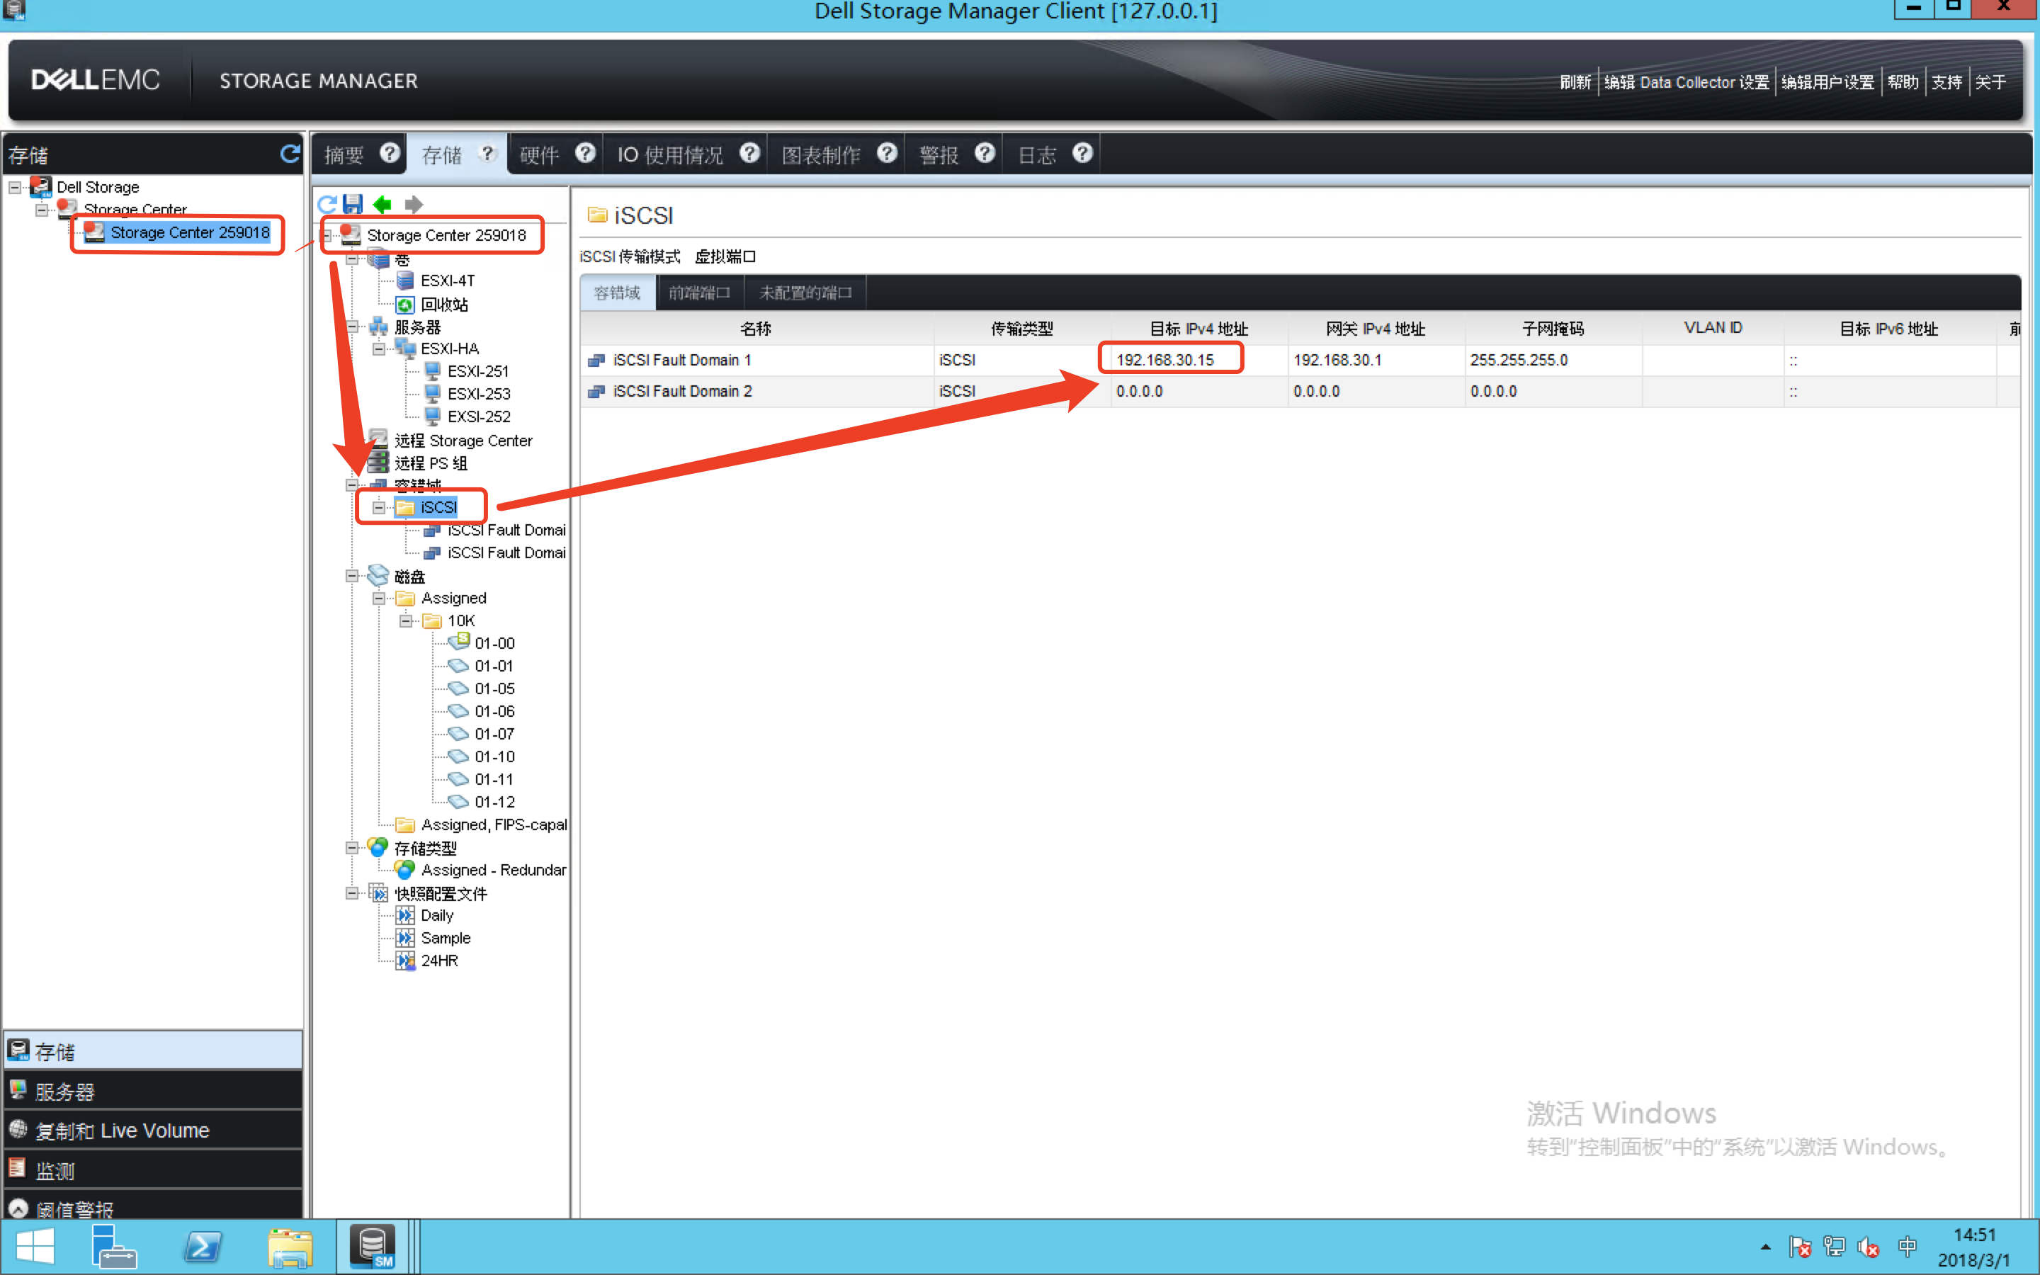The width and height of the screenshot is (2040, 1275).
Task: Select disk 01-00 in the 10K folder
Action: (494, 643)
